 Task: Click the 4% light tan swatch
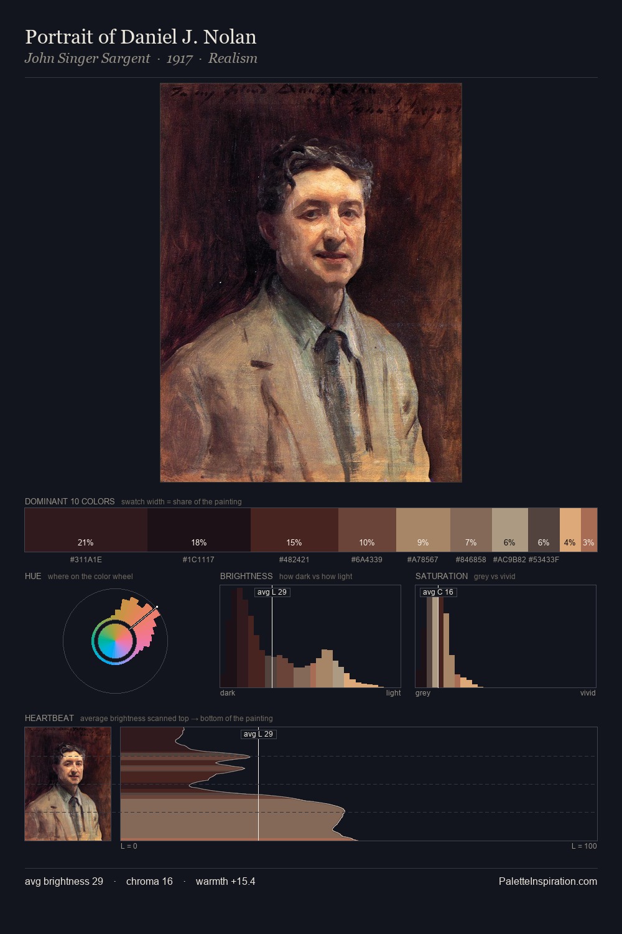570,530
